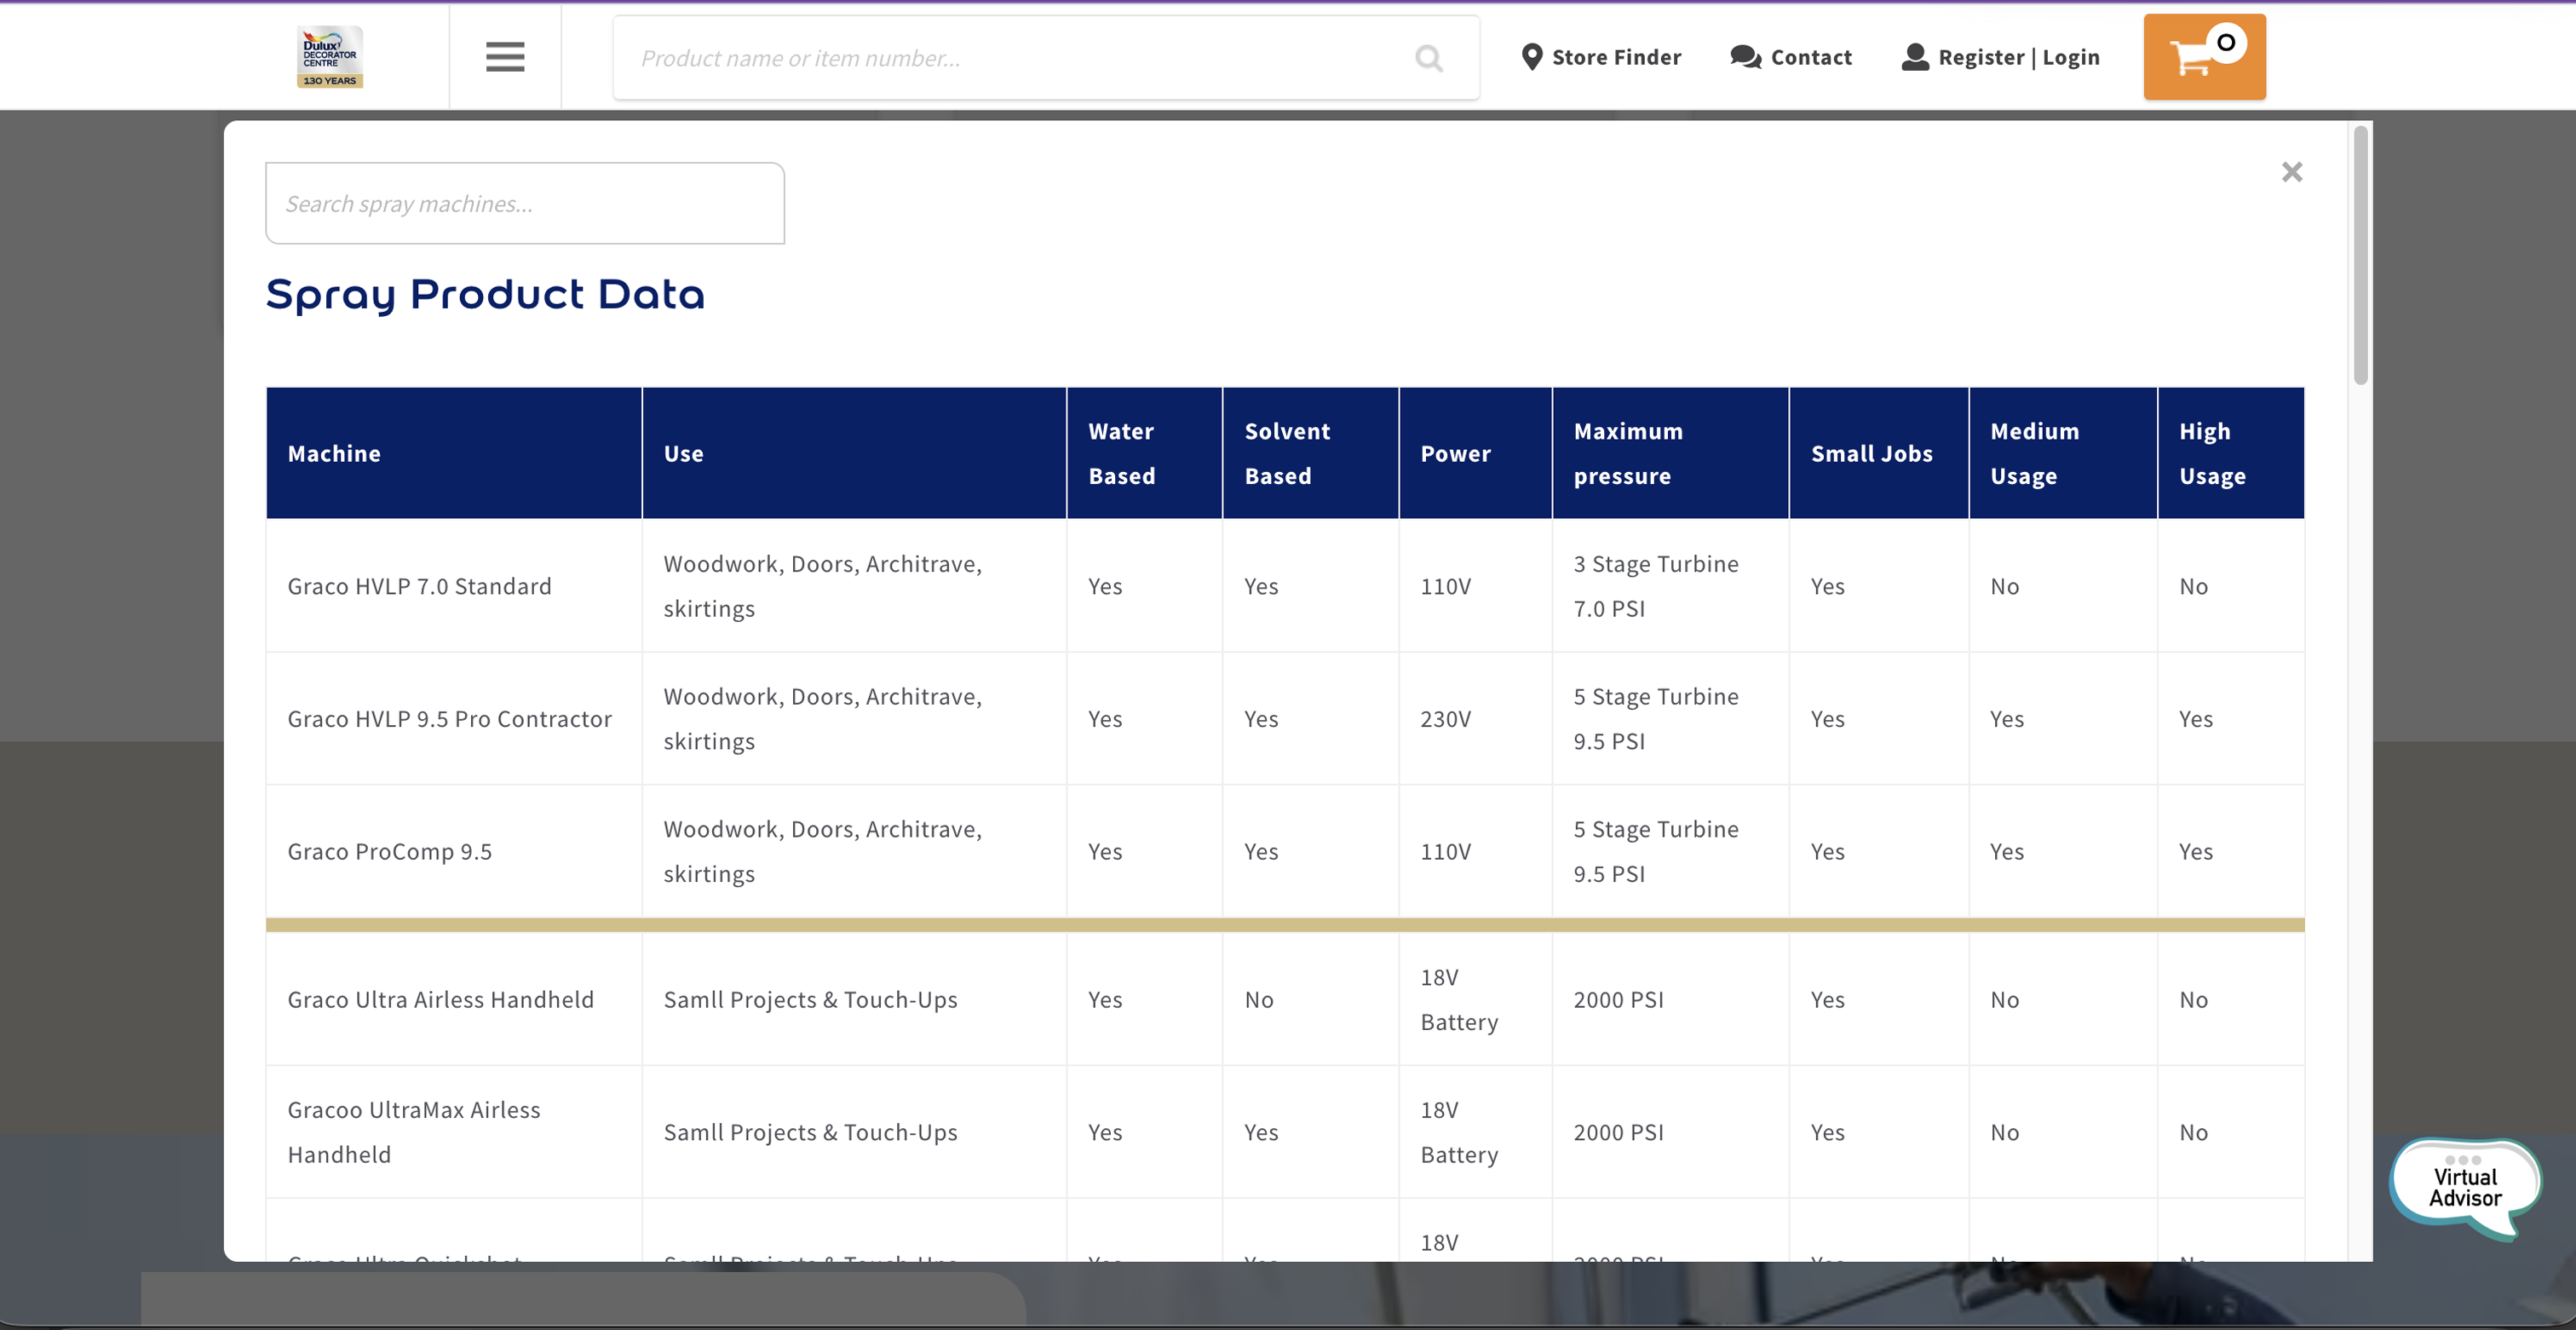
Task: Click the Login link
Action: [2071, 57]
